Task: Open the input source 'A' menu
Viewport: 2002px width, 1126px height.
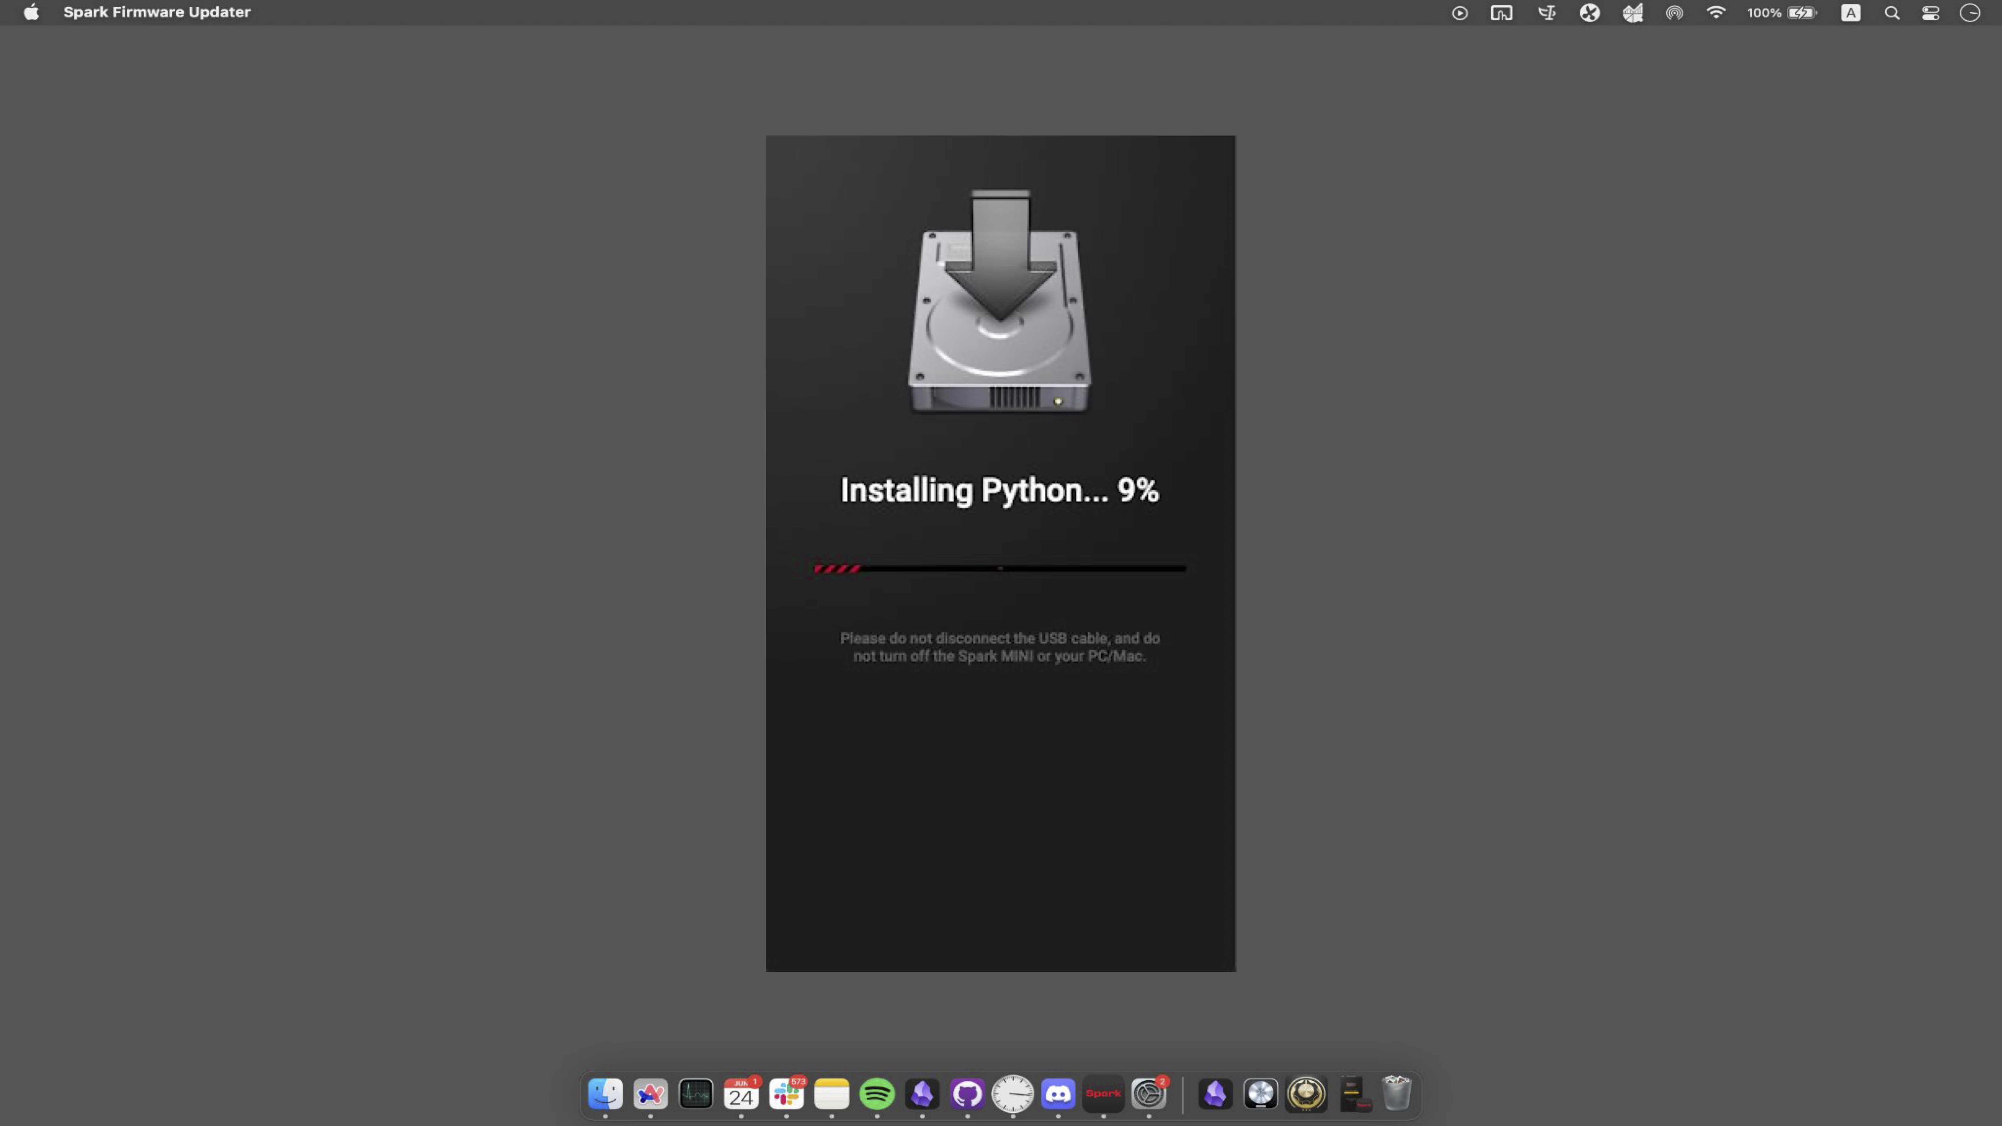Action: click(x=1850, y=13)
